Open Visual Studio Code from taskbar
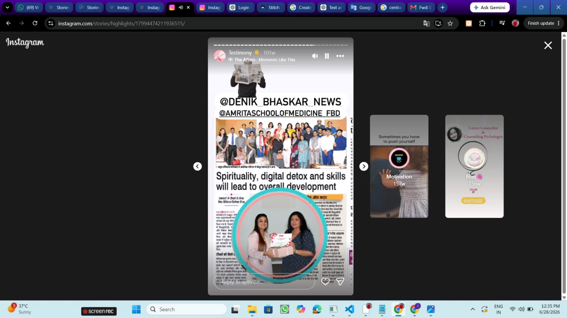 tap(350, 310)
